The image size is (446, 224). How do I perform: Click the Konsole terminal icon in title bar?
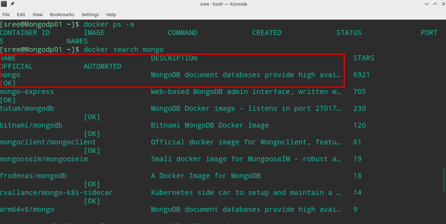(x=4, y=4)
